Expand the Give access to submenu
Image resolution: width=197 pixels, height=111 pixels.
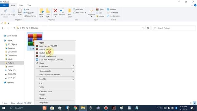55,71
